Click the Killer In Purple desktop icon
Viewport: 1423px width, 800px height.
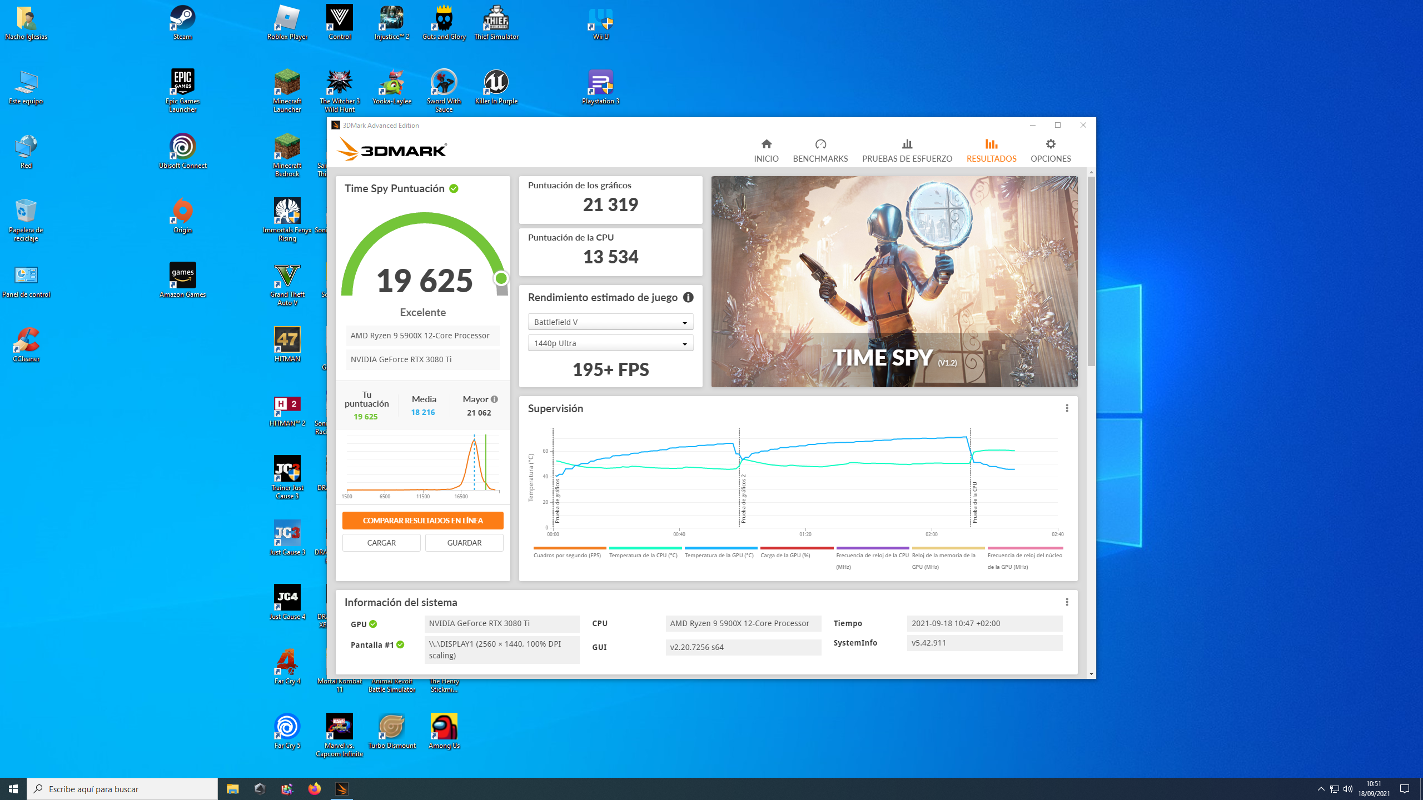pyautogui.click(x=496, y=87)
